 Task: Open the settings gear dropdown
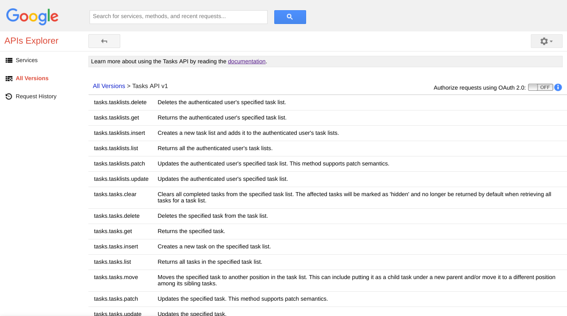547,41
